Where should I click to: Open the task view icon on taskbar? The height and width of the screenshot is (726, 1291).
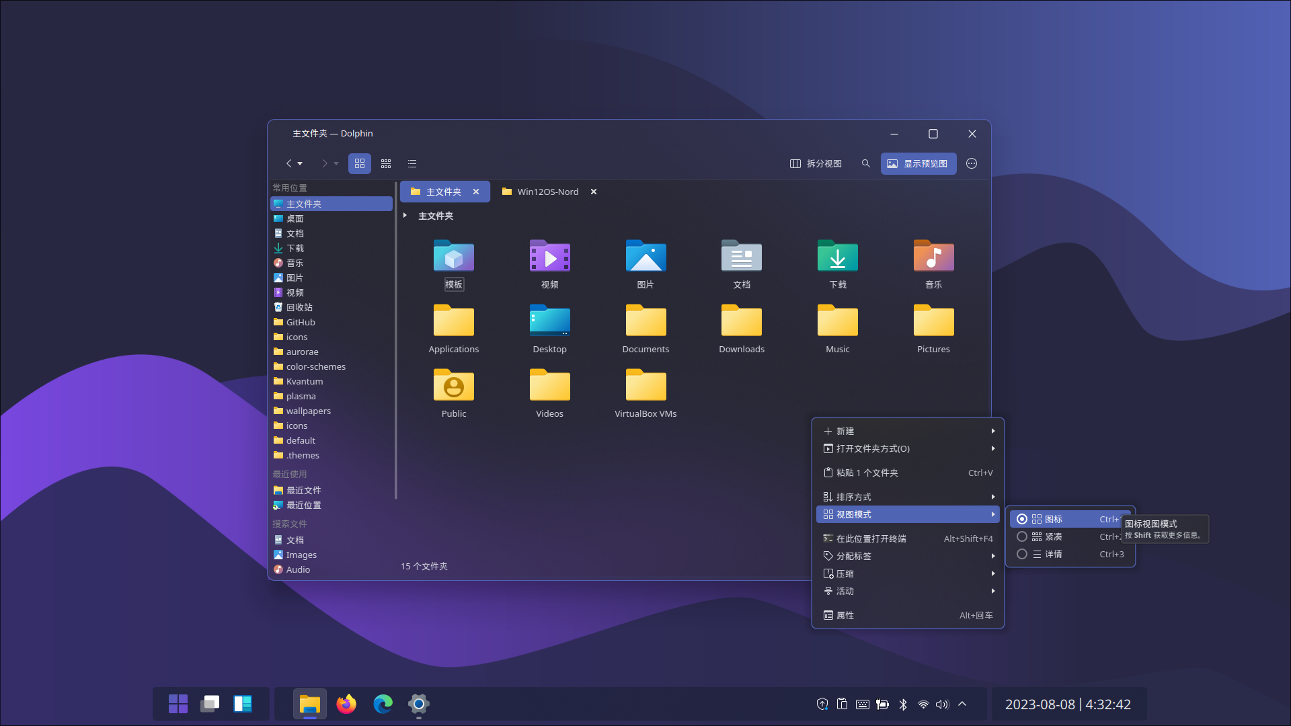(210, 704)
